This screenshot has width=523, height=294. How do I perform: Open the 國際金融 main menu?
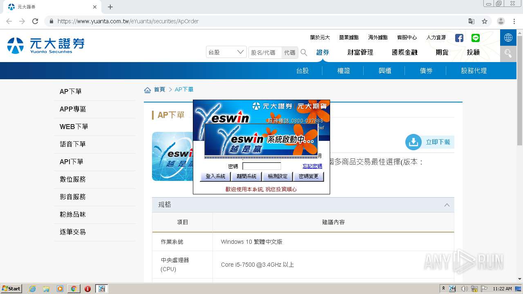(x=405, y=52)
